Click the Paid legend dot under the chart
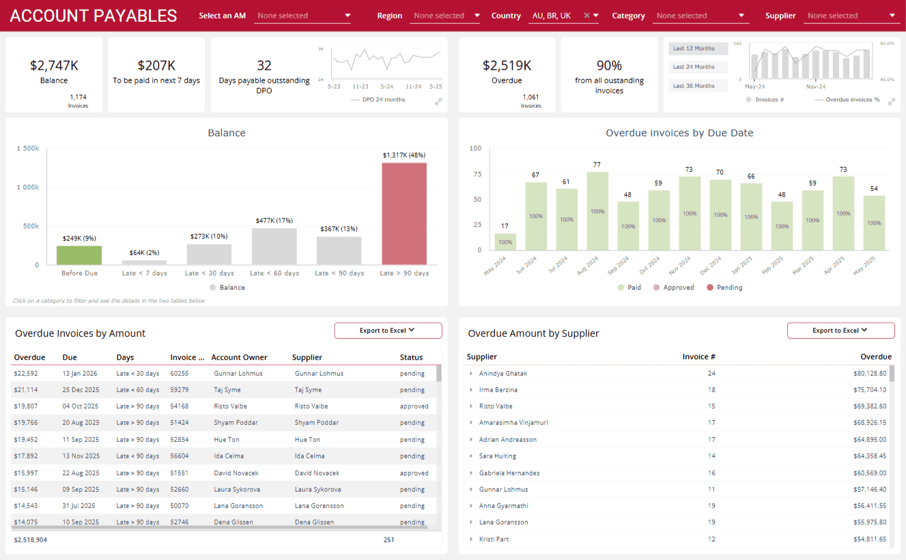 pos(620,287)
